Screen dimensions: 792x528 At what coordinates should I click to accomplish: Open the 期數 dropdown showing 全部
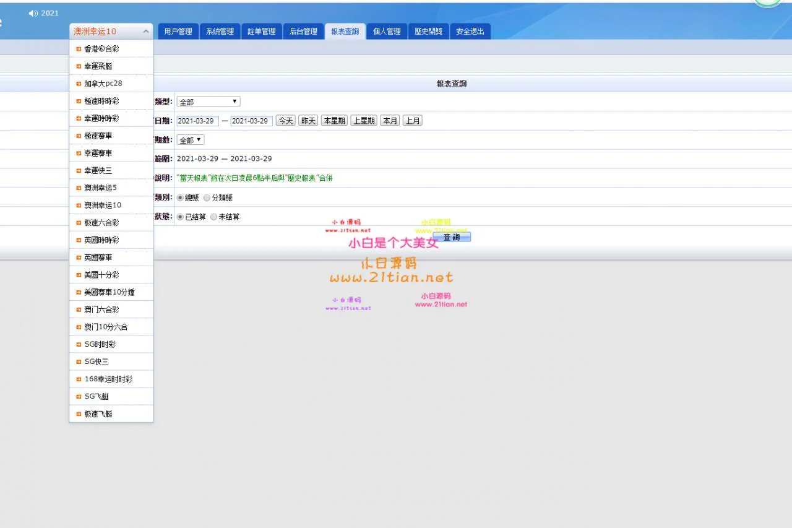point(190,140)
